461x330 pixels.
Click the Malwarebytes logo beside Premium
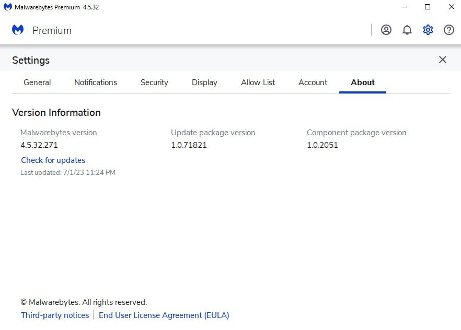click(x=18, y=30)
